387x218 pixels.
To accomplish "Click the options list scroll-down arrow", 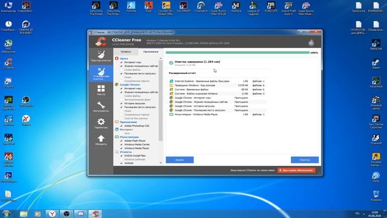I will click(x=161, y=163).
